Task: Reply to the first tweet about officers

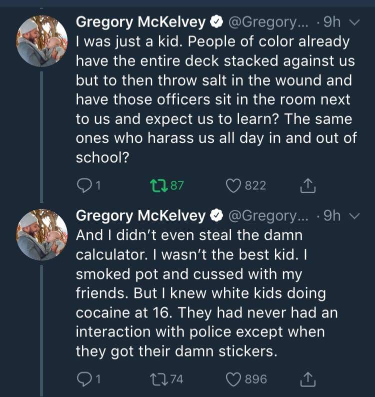Action: (x=83, y=186)
